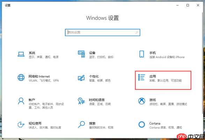This screenshot has width=205, height=140.
Task: Click text 卸载、默认应用、可选功能
Action: [166, 80]
